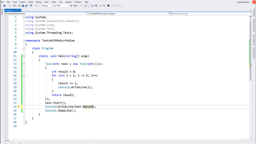Open the Team Explorer side tab
This screenshot has width=256, height=144.
[x=254, y=40]
